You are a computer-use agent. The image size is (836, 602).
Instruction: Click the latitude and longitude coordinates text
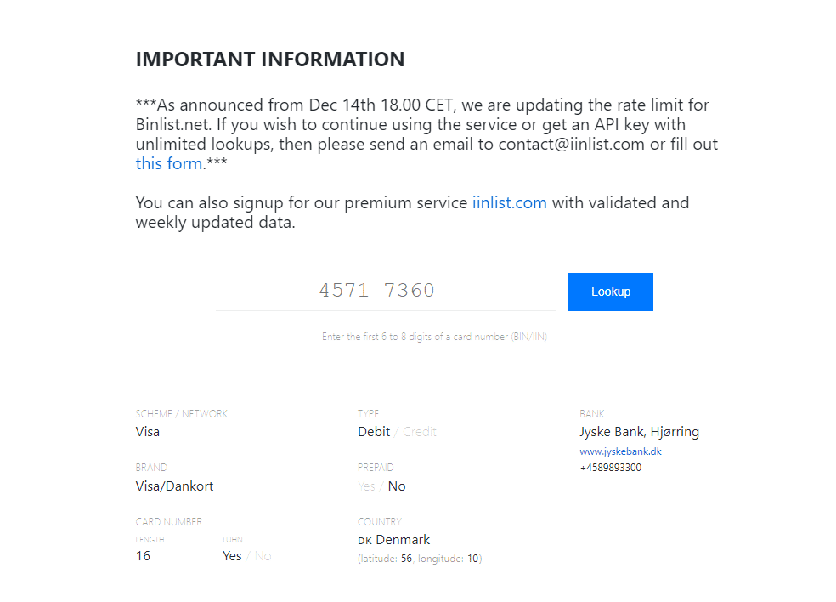(420, 559)
